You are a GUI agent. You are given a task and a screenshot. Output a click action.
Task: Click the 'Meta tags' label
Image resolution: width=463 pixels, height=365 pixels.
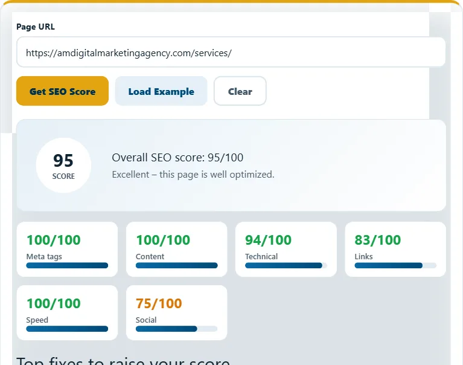tap(44, 257)
